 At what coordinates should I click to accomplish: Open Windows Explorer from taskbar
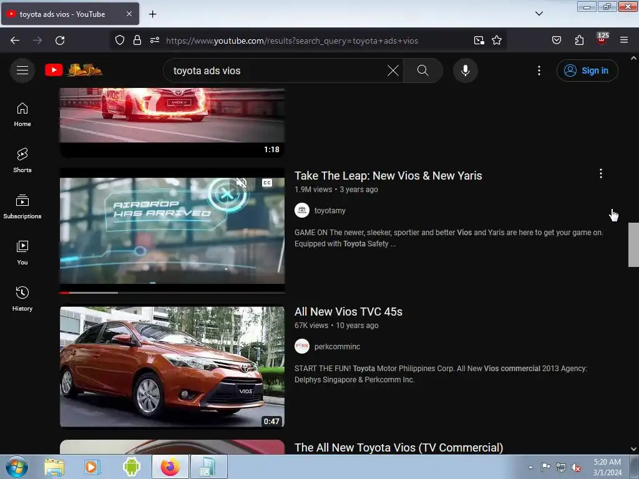click(x=54, y=467)
